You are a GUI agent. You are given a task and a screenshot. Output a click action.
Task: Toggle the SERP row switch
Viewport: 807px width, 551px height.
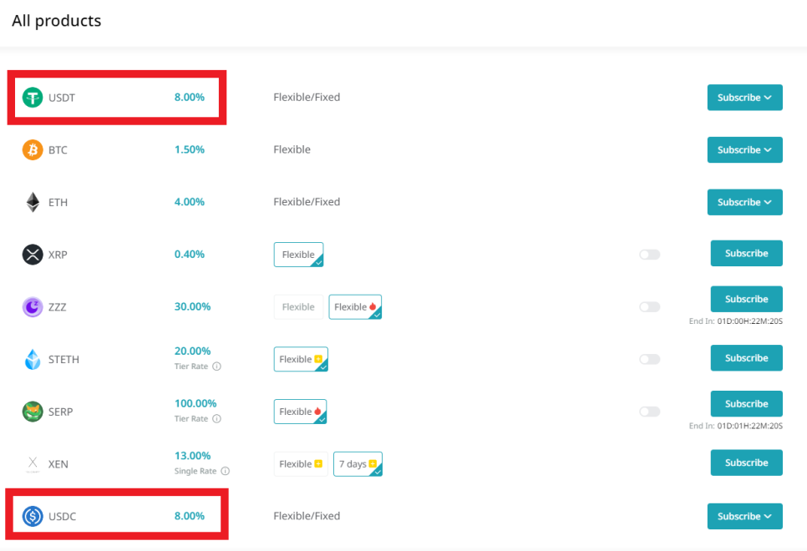649,412
